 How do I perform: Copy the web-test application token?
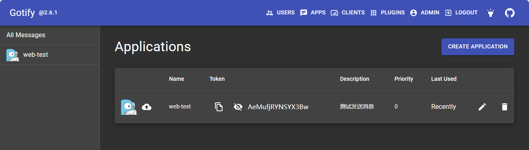219,107
